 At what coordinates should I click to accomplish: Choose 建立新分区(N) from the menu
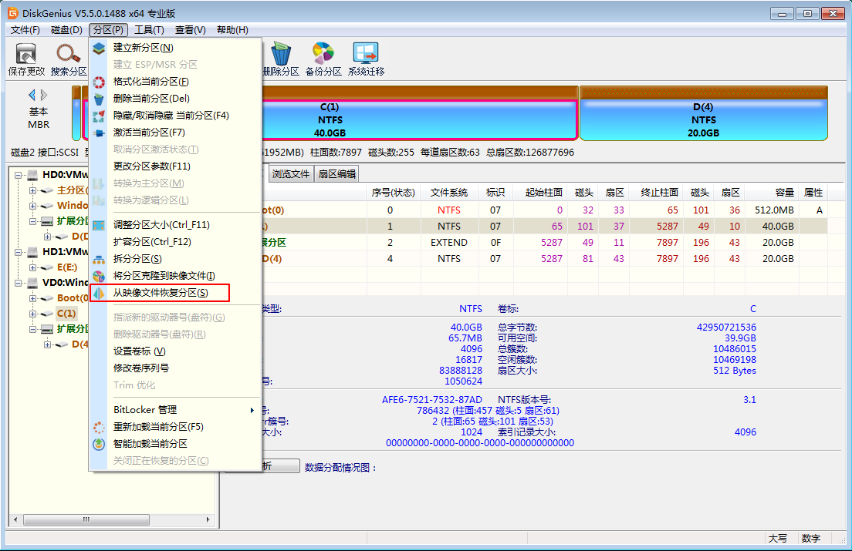point(143,48)
